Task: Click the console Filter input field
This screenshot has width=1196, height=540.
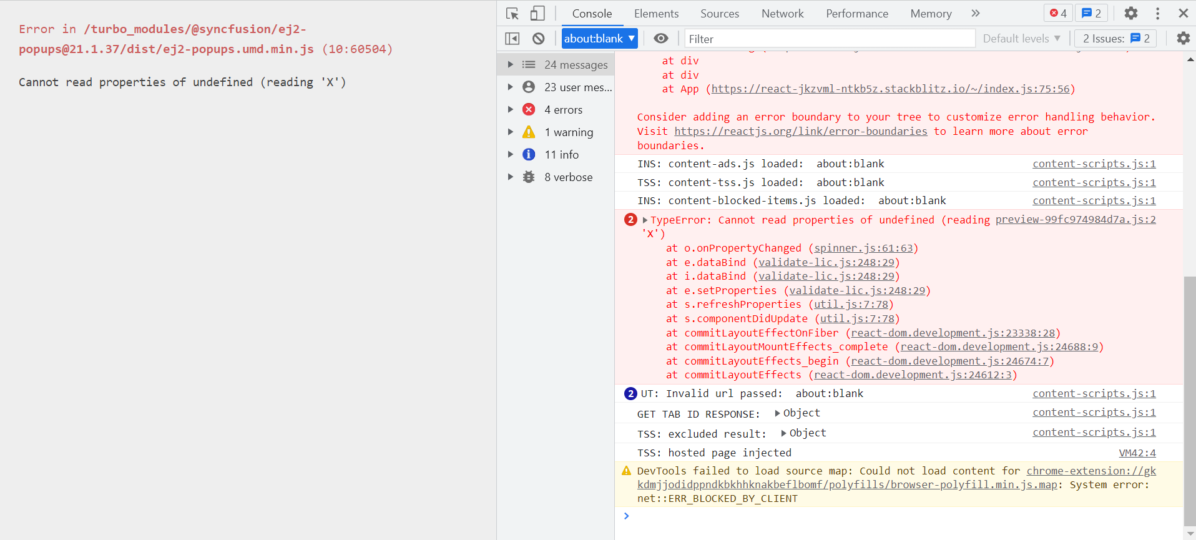Action: pos(829,39)
